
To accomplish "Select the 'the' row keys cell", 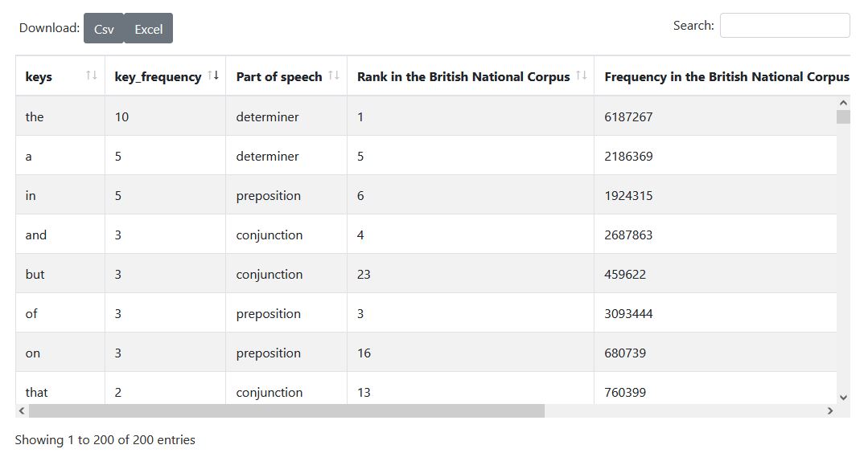I will (x=35, y=117).
